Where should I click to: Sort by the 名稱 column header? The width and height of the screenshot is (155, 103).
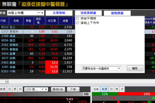(16, 21)
